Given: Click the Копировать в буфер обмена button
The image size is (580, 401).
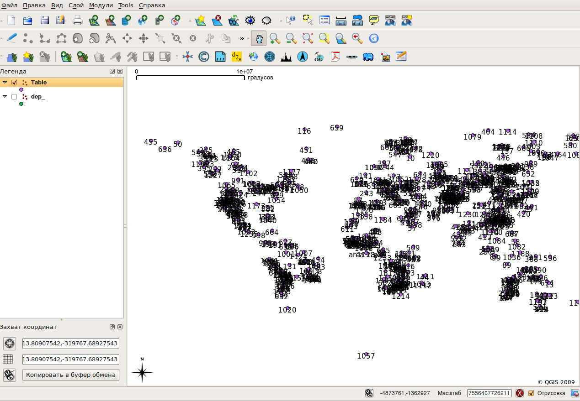Looking at the screenshot, I should click(x=71, y=375).
